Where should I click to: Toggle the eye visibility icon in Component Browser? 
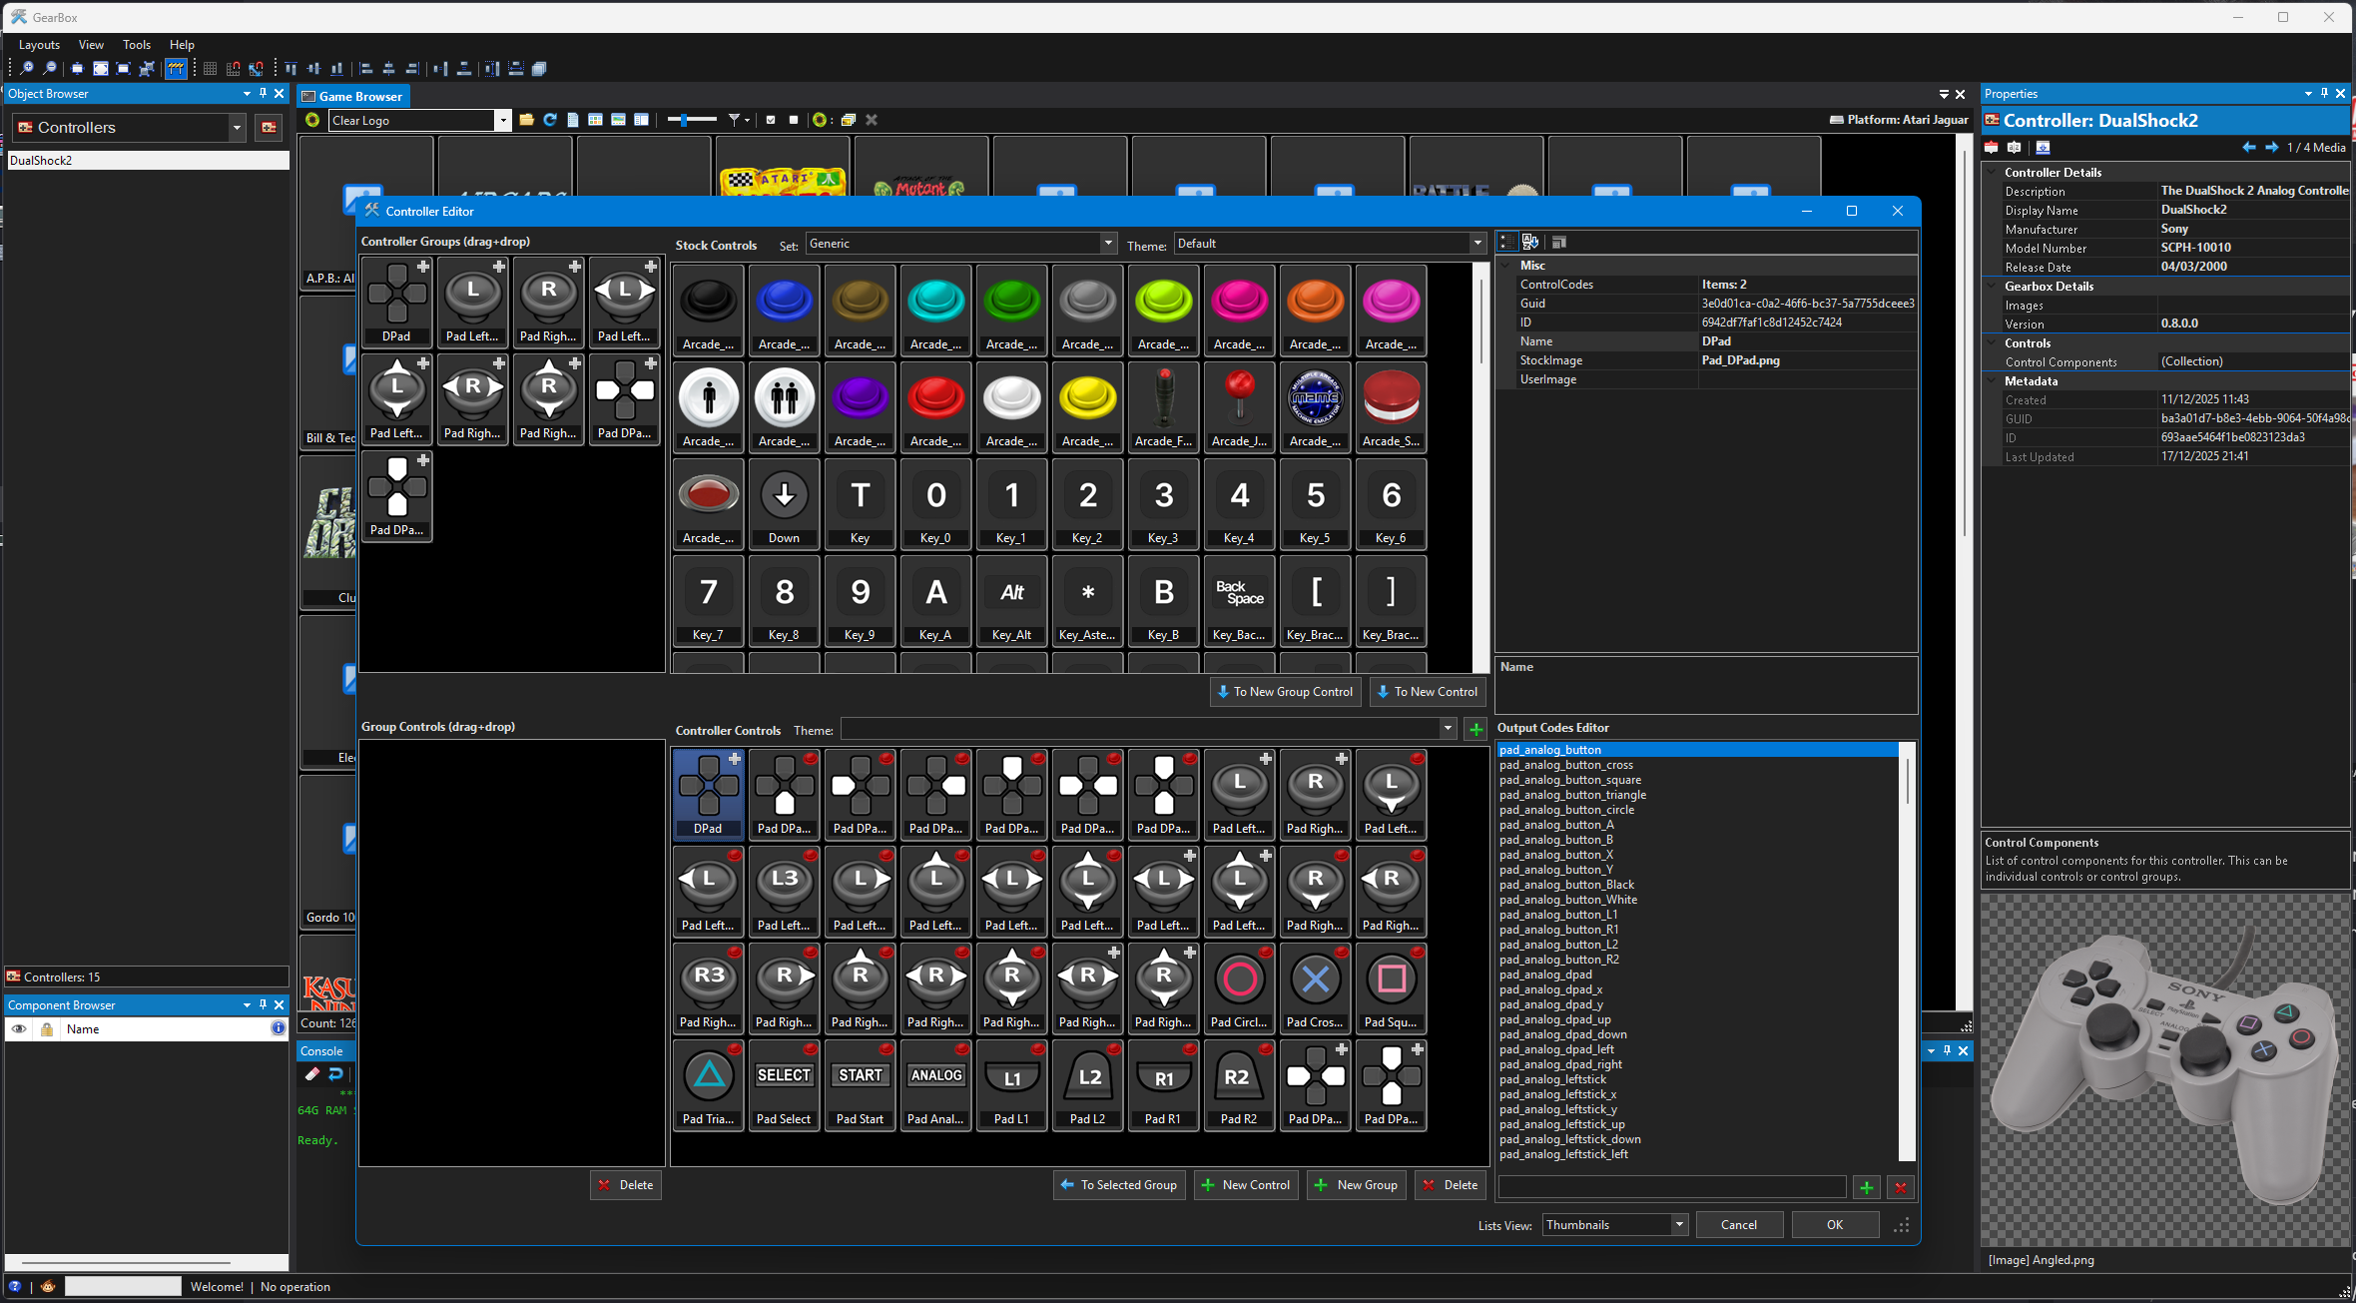coord(19,1029)
